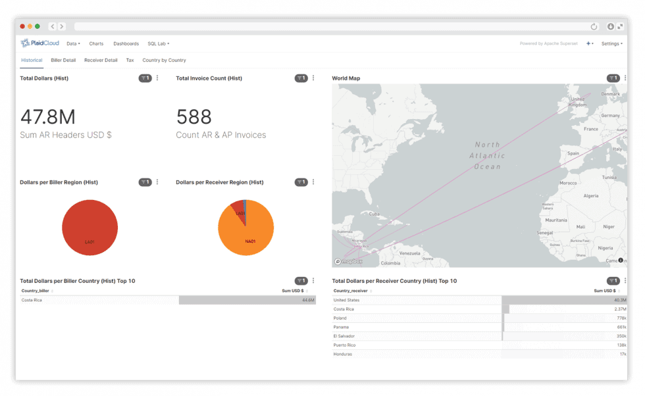This screenshot has height=396, width=645.
Task: Select Costa Rica row in receiver table
Action: click(x=480, y=309)
